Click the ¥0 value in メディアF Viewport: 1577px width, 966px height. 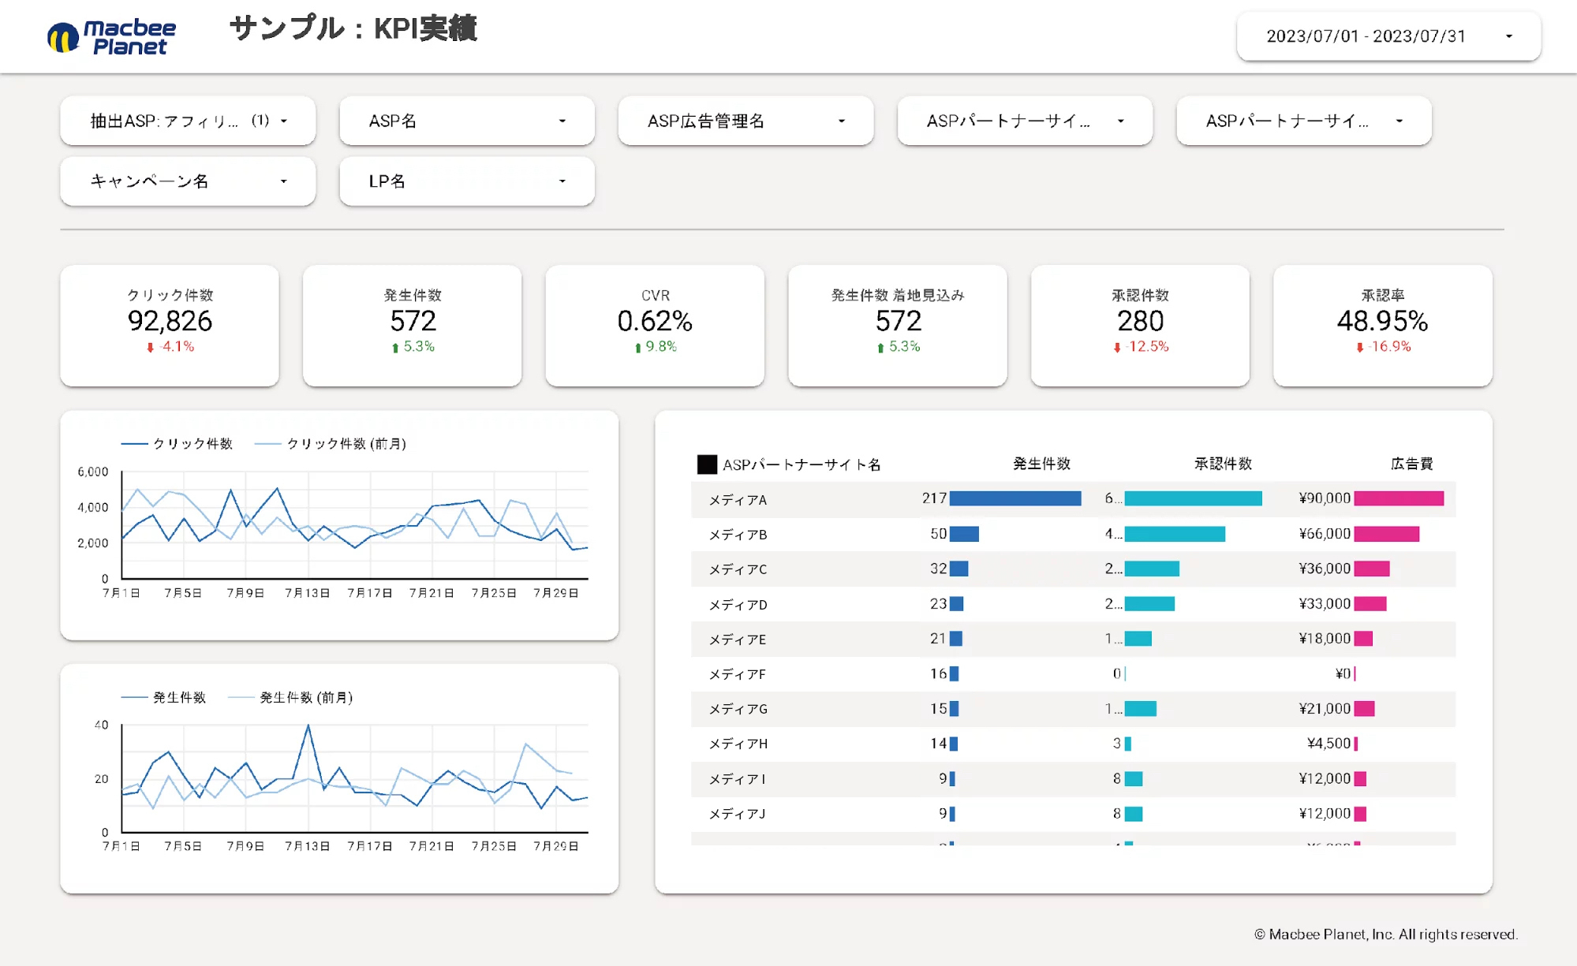[x=1343, y=673]
